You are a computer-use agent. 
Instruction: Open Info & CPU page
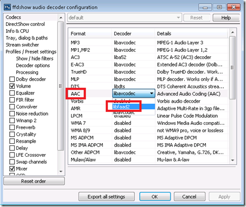coord(17,31)
